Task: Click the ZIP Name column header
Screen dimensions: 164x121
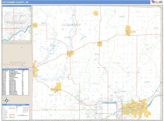Action: tap(12, 71)
